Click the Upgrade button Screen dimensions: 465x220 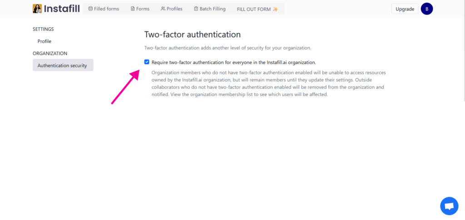click(405, 9)
